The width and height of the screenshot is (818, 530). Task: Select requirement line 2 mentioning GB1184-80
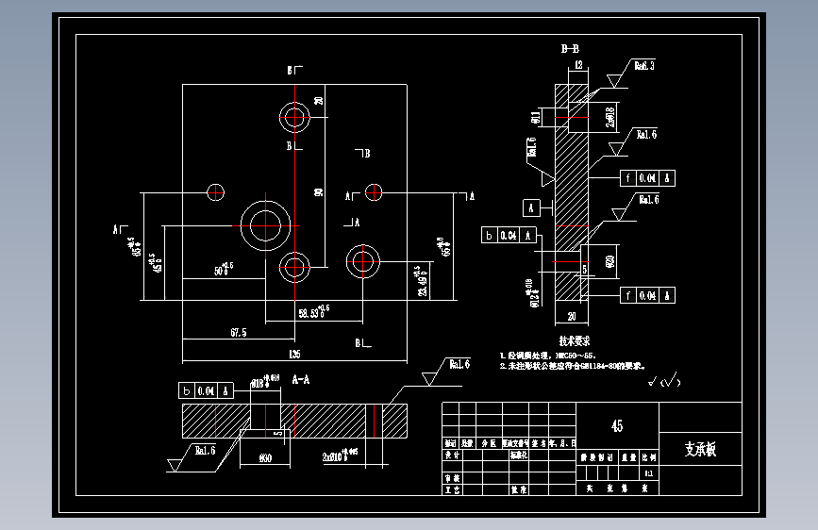pos(573,366)
